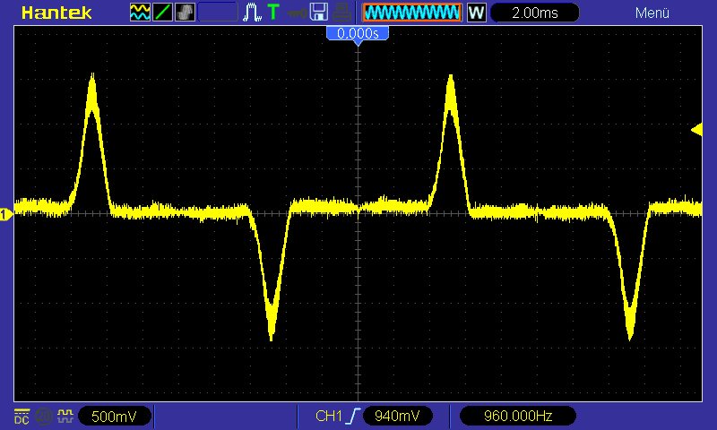Click the 2.00ms timebase readout
This screenshot has height=430, width=717.
[535, 13]
